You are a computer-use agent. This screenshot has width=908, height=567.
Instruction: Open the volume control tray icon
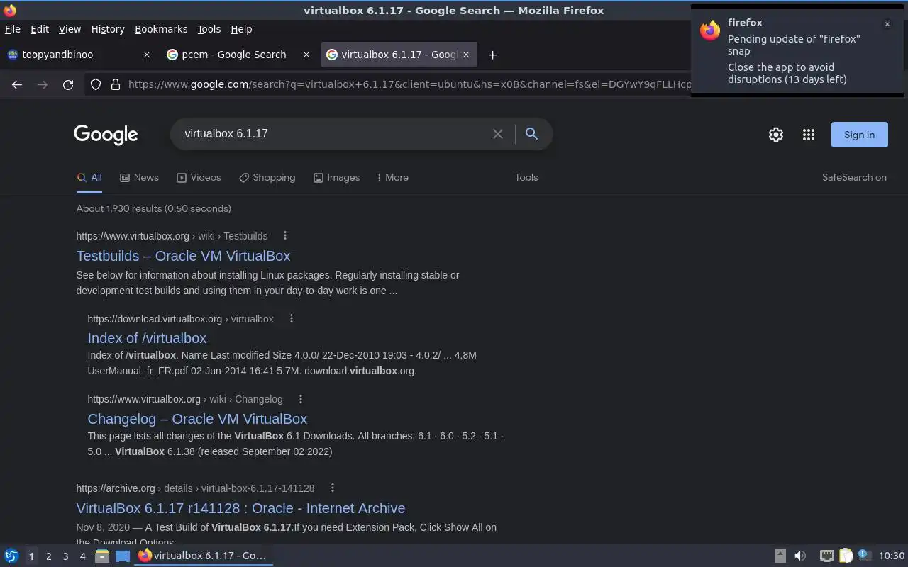click(x=800, y=556)
